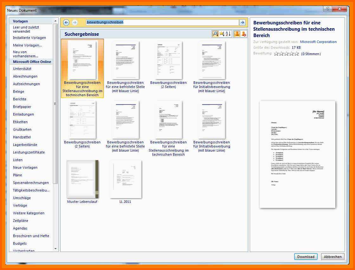Collapse the Vorlagen header up arrow
This screenshot has height=270, width=355.
(x=55, y=21)
